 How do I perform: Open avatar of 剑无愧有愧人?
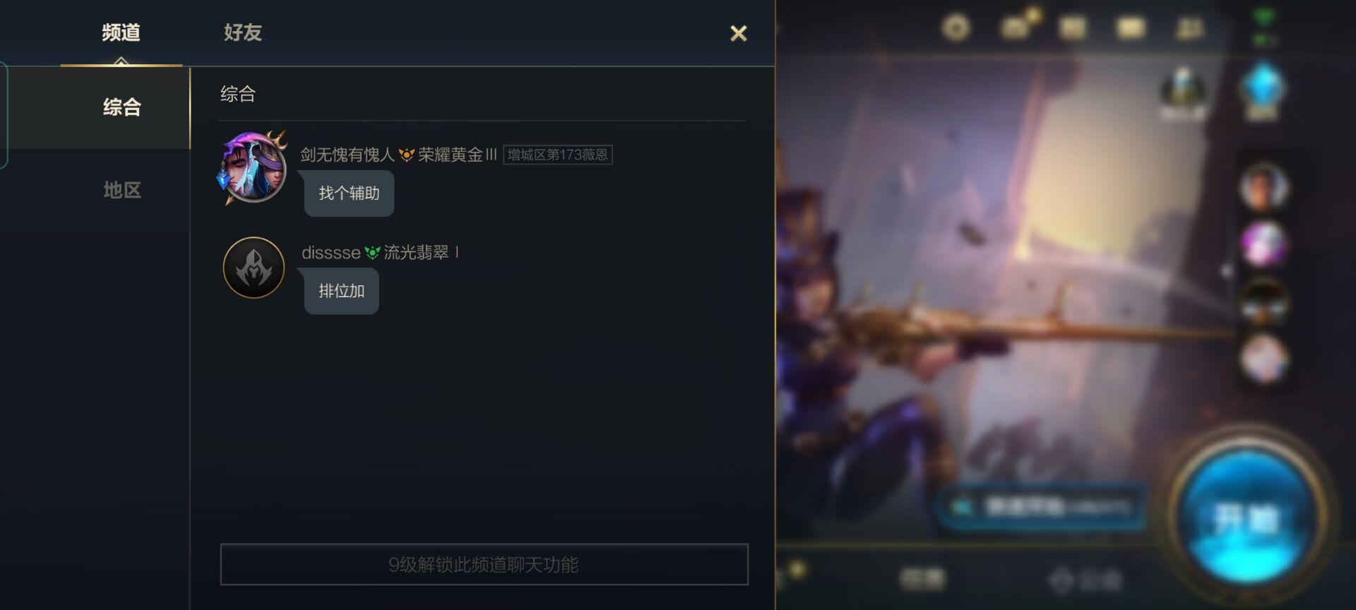pyautogui.click(x=254, y=168)
